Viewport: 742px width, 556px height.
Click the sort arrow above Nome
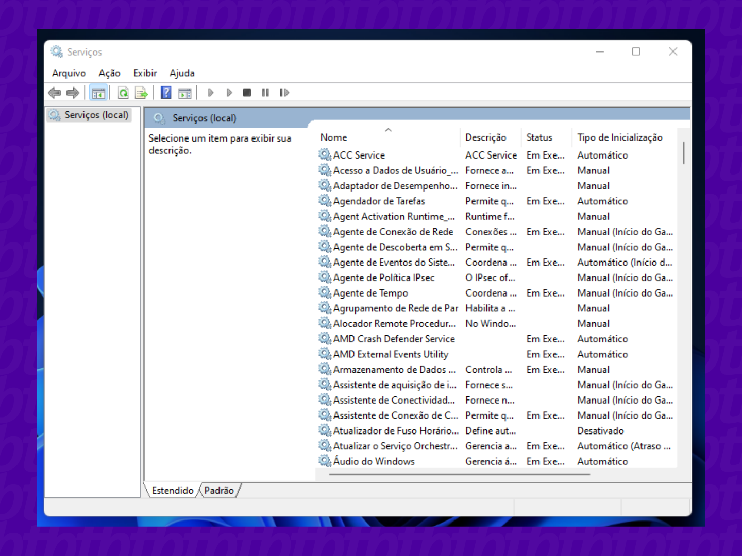[389, 130]
